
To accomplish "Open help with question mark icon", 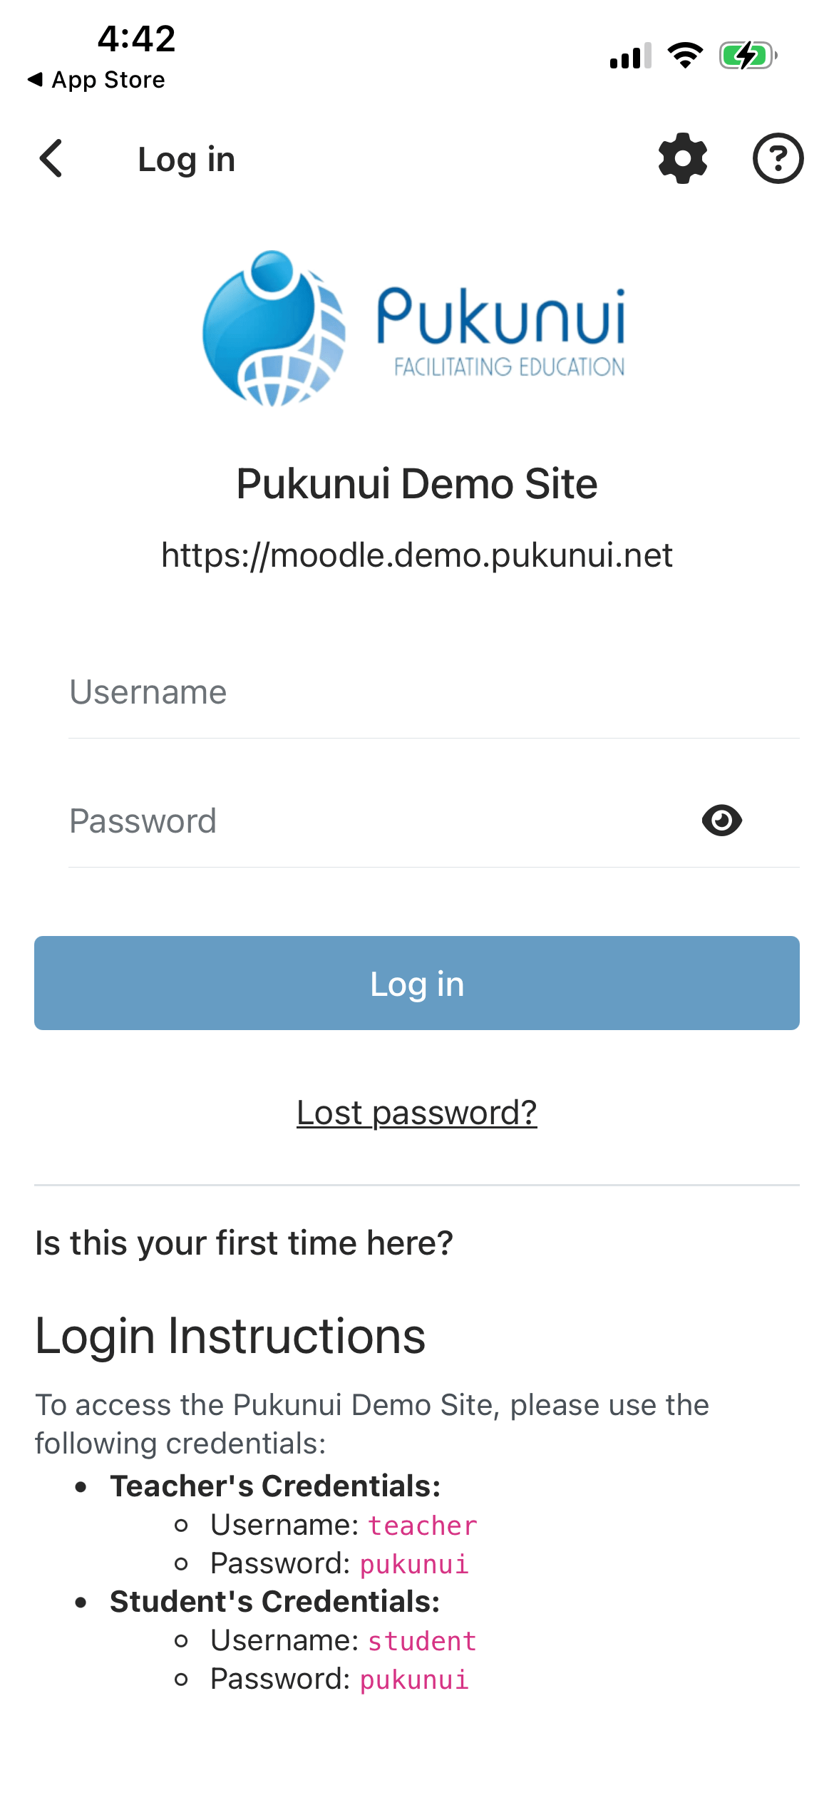I will (778, 158).
